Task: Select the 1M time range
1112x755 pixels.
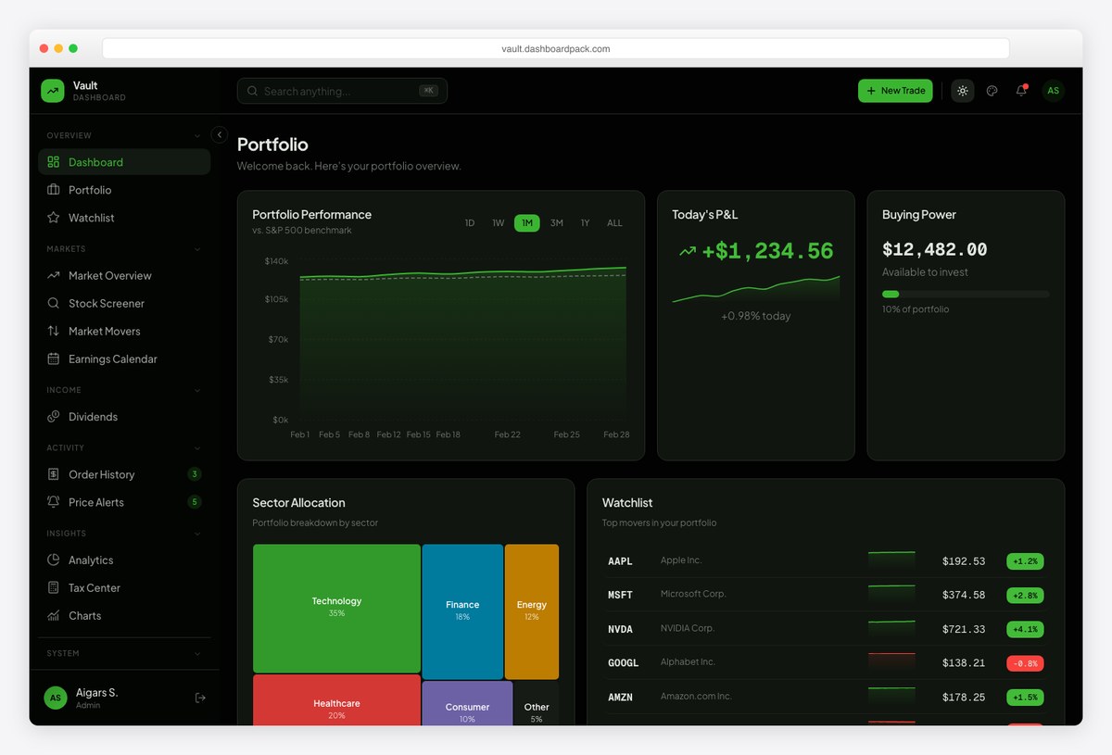Action: (x=527, y=223)
